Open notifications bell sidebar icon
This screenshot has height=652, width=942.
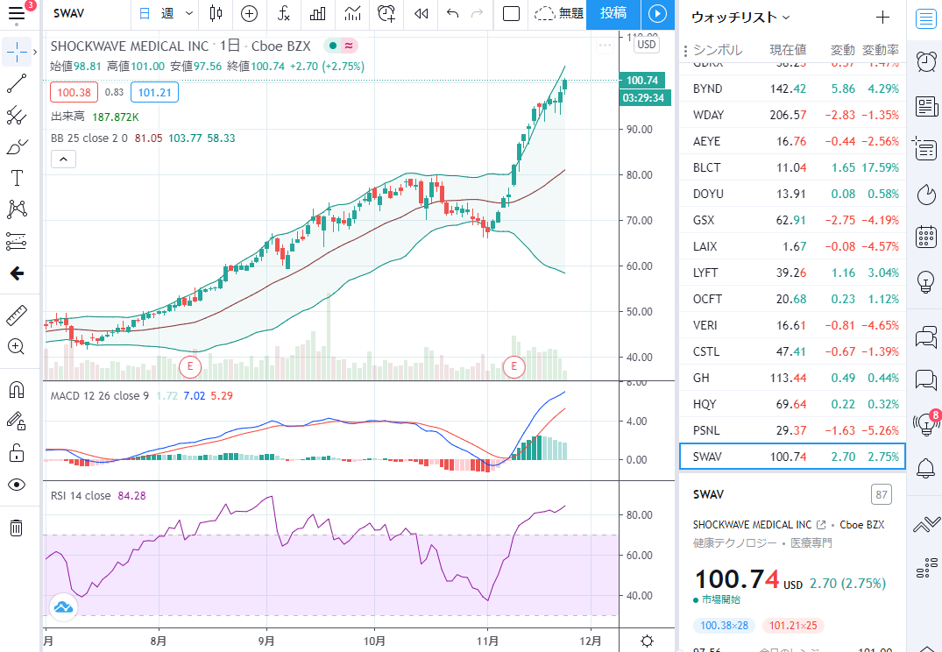(x=925, y=467)
